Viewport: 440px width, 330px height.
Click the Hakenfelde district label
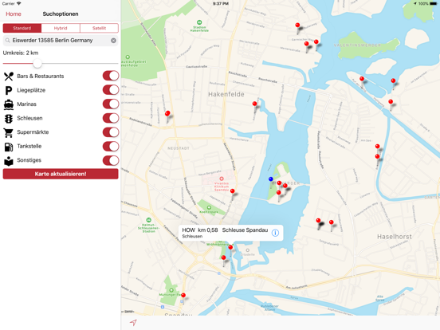coord(226,94)
